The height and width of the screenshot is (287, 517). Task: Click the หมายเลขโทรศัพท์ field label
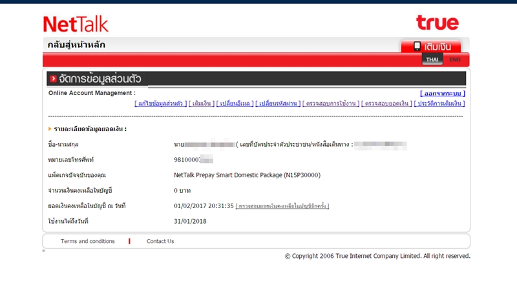[x=71, y=160]
